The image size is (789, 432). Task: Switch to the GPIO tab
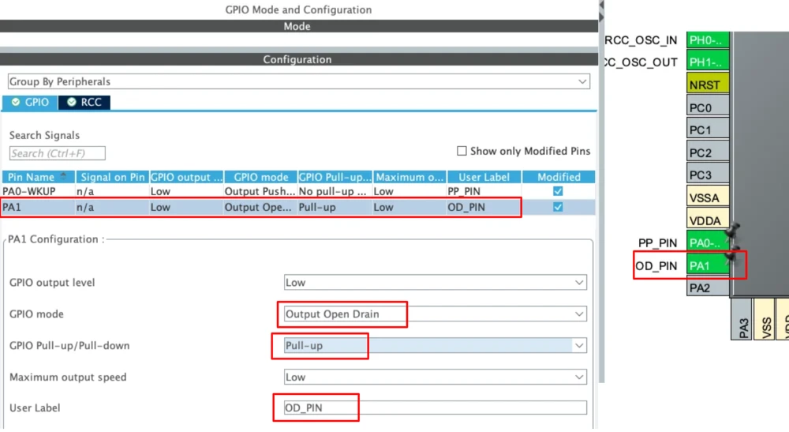(30, 102)
